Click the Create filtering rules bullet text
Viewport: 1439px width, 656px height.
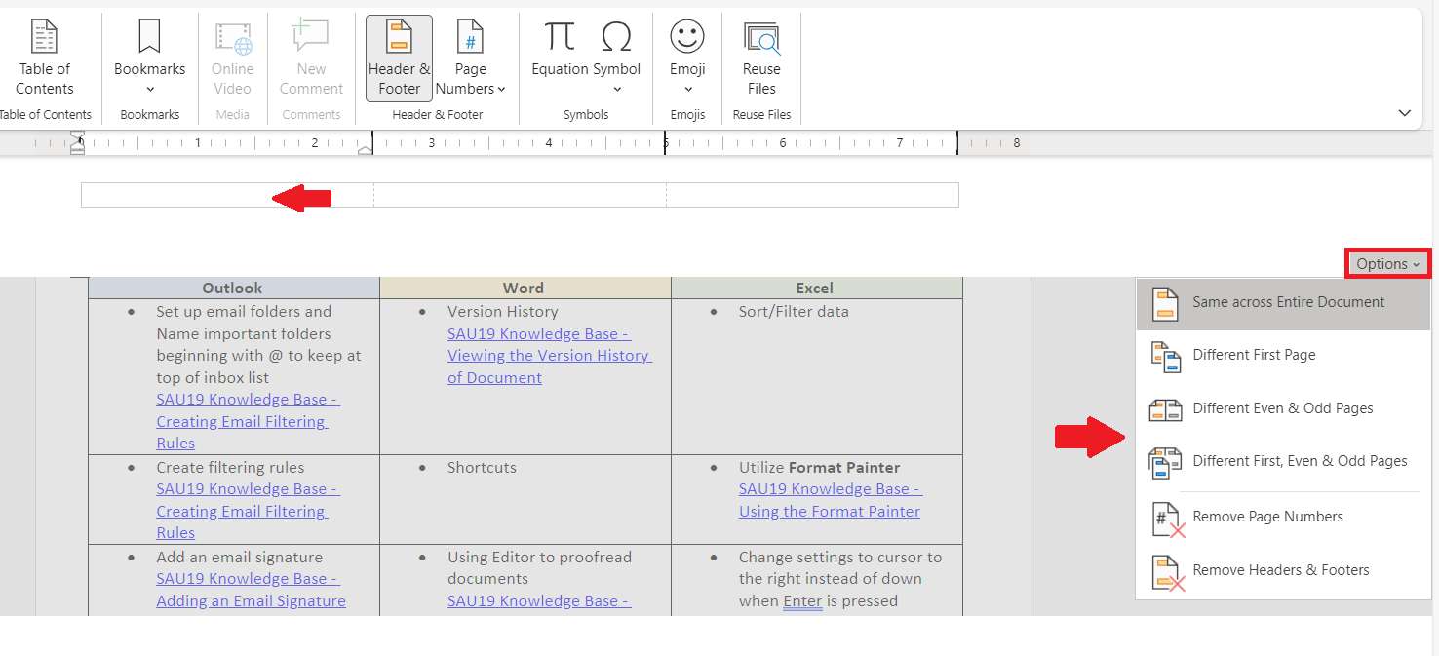230,468
